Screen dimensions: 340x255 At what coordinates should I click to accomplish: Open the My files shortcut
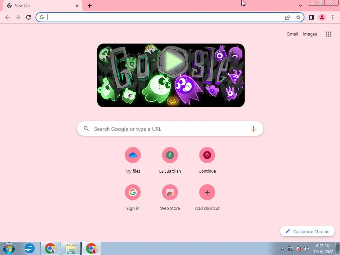[x=133, y=160]
